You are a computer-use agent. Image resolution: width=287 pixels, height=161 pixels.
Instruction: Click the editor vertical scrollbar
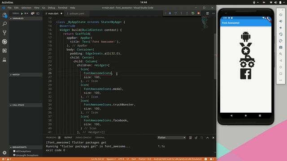(215, 57)
